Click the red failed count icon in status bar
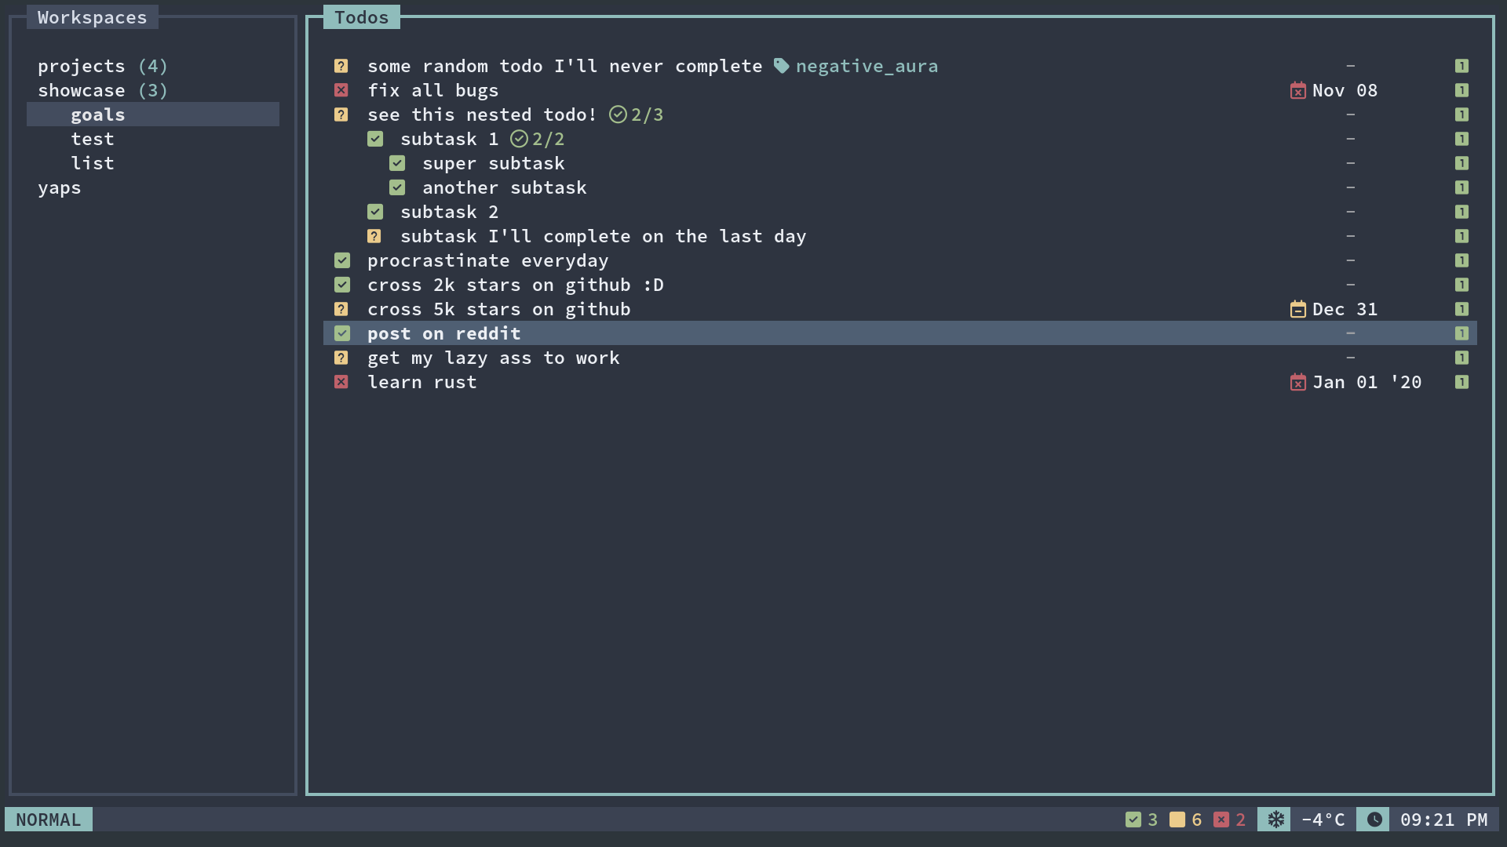1507x847 pixels. pos(1221,820)
